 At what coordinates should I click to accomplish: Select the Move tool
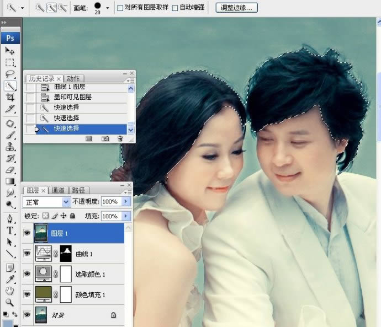coord(10,51)
